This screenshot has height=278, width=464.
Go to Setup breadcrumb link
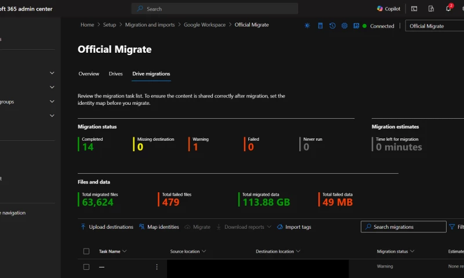[x=110, y=25]
